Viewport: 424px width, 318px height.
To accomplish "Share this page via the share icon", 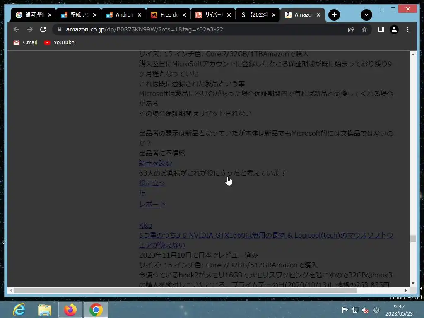I will (x=351, y=29).
